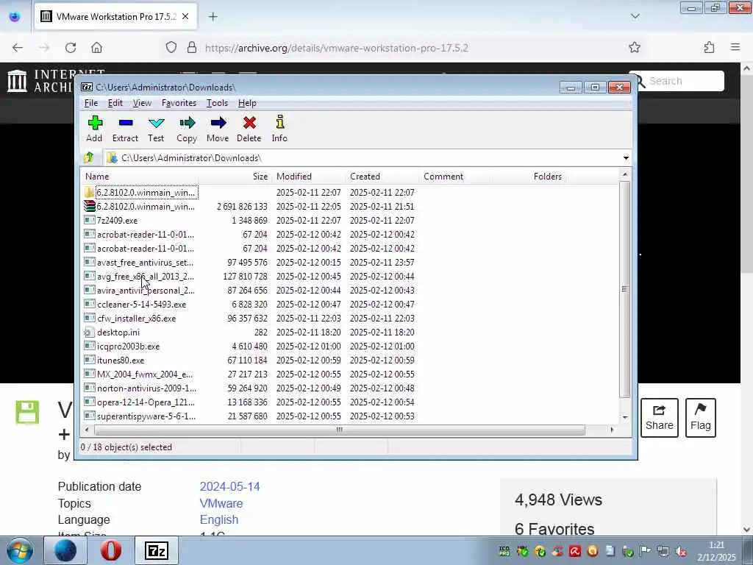Click the 7-Zip taskbar button

click(x=157, y=550)
